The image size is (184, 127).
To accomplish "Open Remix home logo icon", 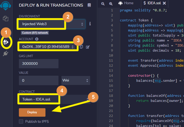I will pos(6,6).
